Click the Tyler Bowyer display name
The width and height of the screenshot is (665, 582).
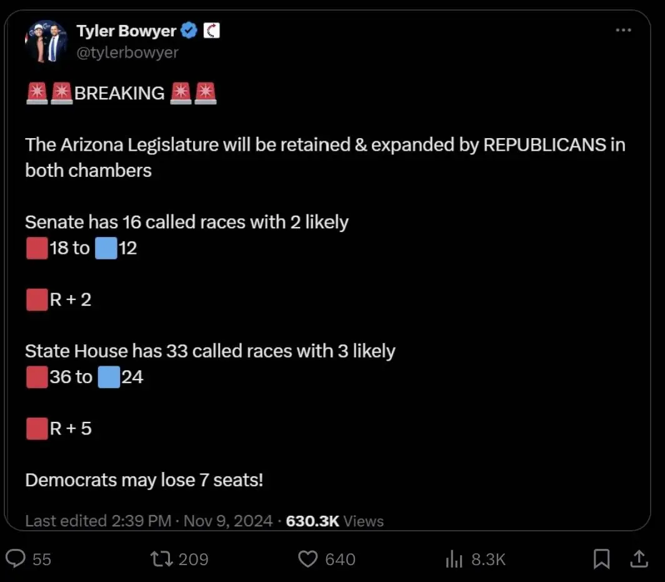(x=127, y=31)
